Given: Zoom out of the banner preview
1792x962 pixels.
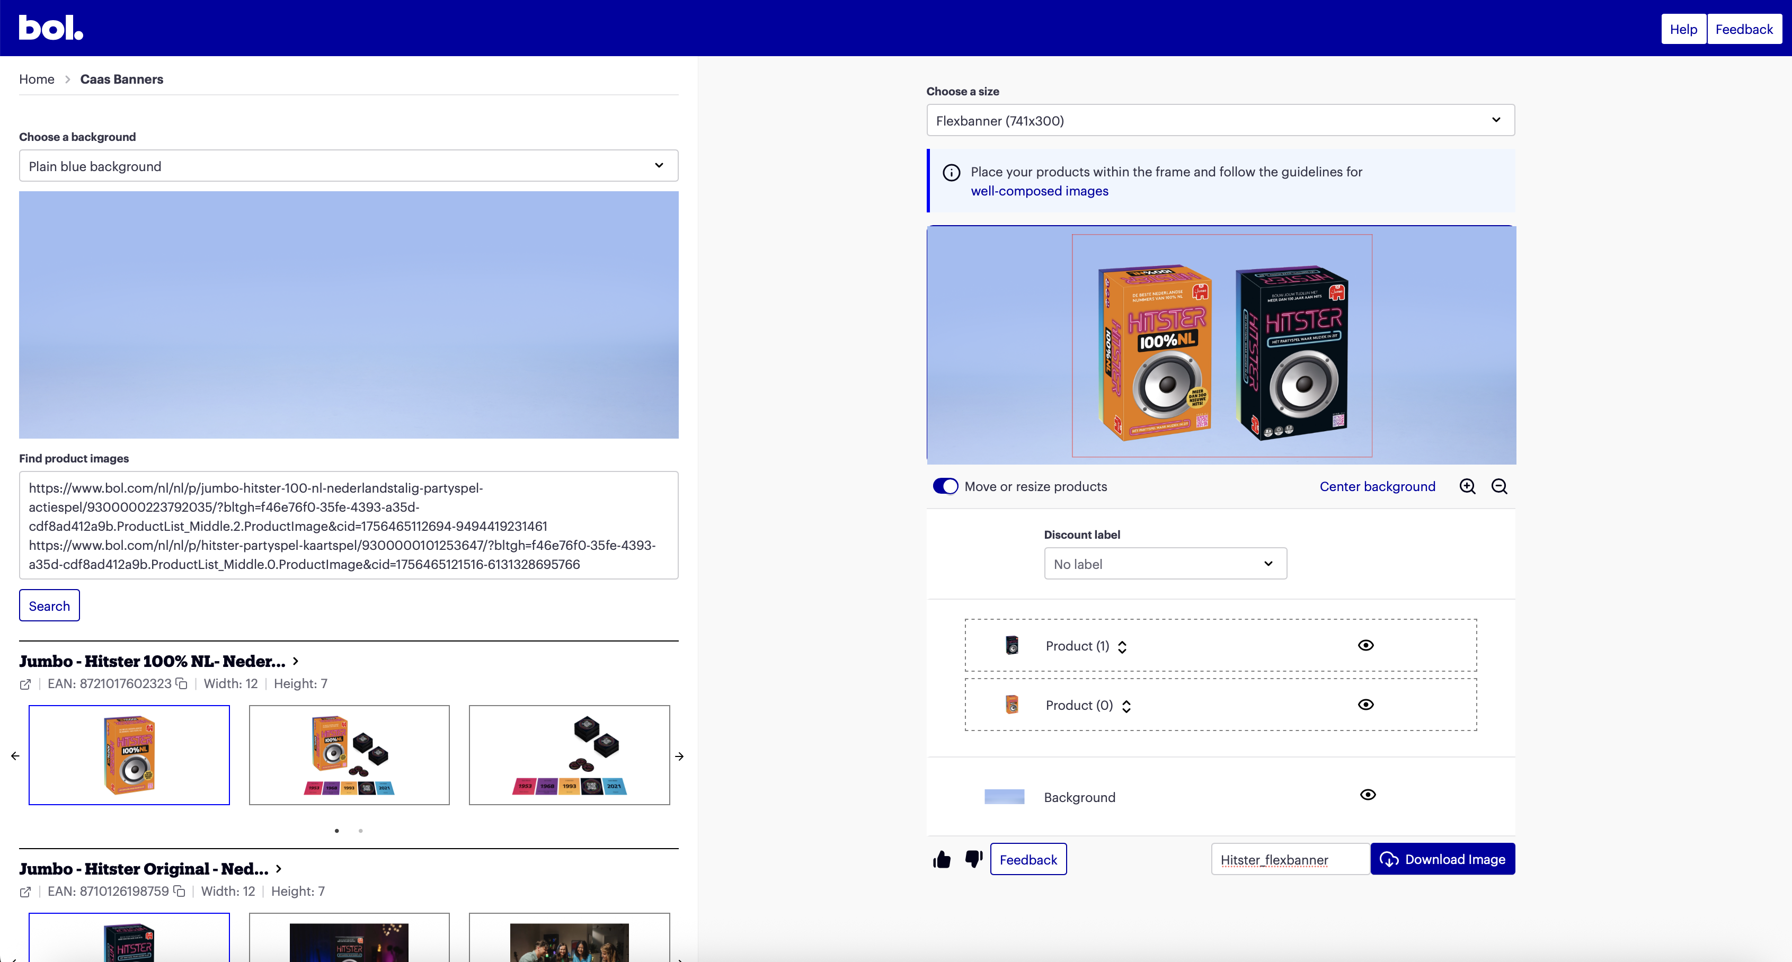Looking at the screenshot, I should click(x=1499, y=486).
